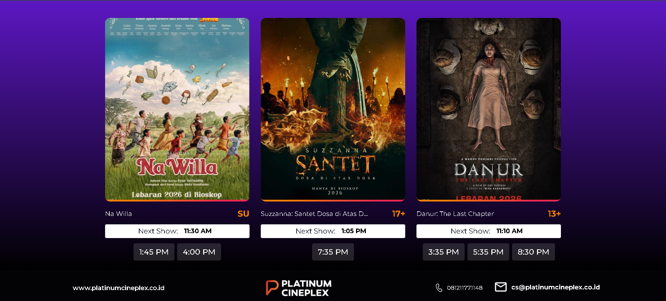
Task: Pick the 5:35 PM showtime
Action: pyautogui.click(x=488, y=252)
